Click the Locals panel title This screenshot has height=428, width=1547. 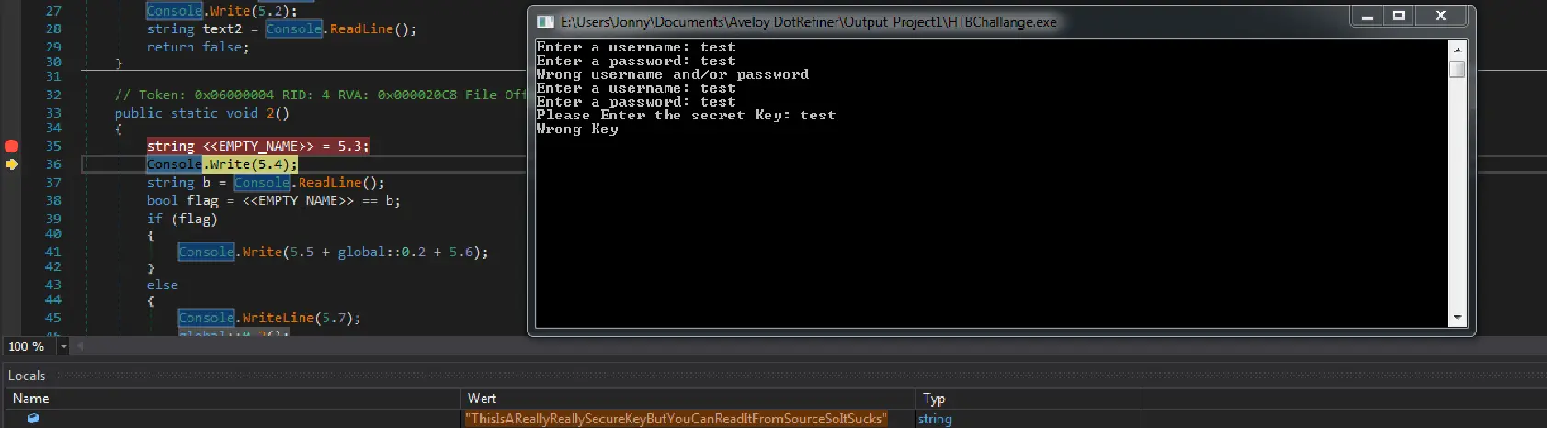coord(27,376)
